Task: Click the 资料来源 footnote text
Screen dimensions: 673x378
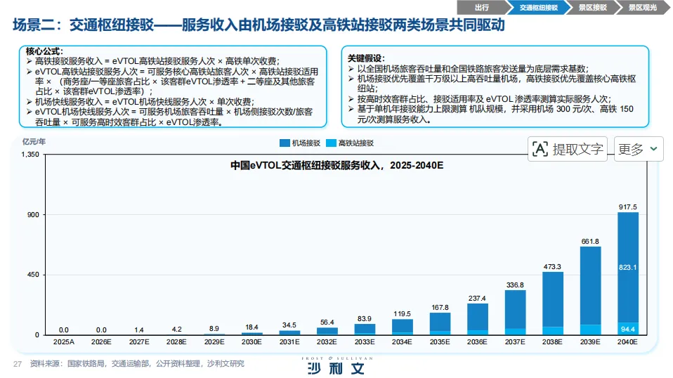Action: coord(137,363)
